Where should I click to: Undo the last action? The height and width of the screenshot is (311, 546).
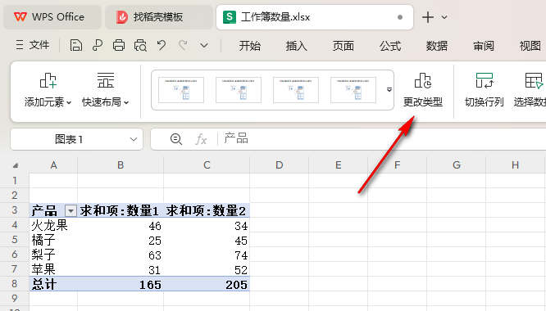point(162,45)
